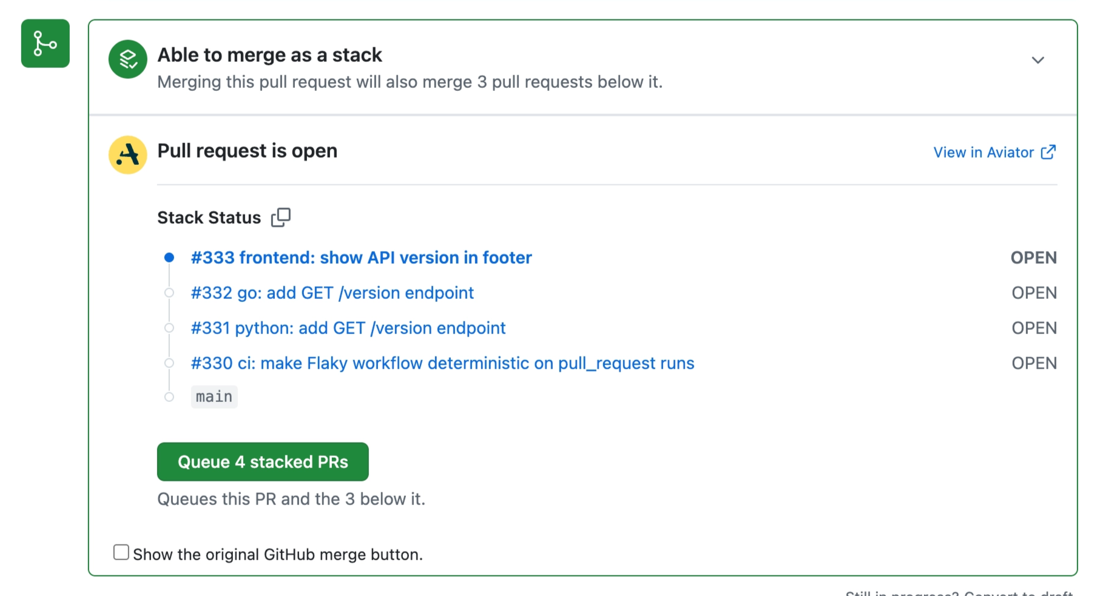Viewport: 1097px width, 596px height.
Task: Click the green git merge icon
Action: tap(46, 44)
